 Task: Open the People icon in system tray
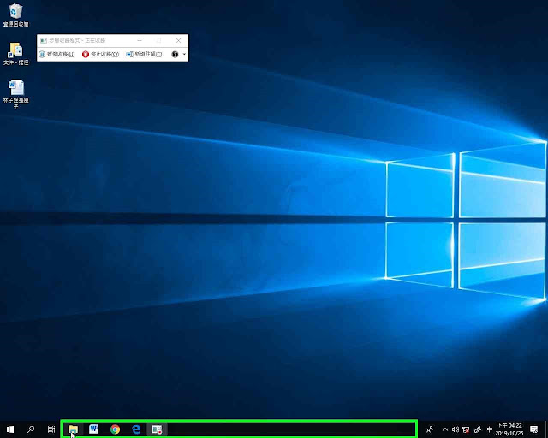coord(430,429)
